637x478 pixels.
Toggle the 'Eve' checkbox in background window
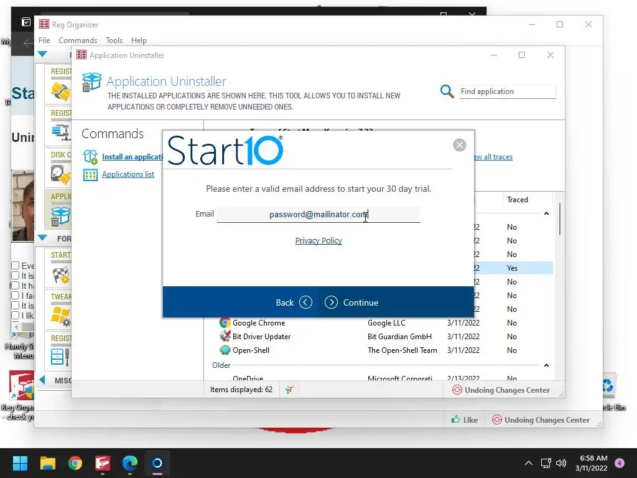point(16,265)
